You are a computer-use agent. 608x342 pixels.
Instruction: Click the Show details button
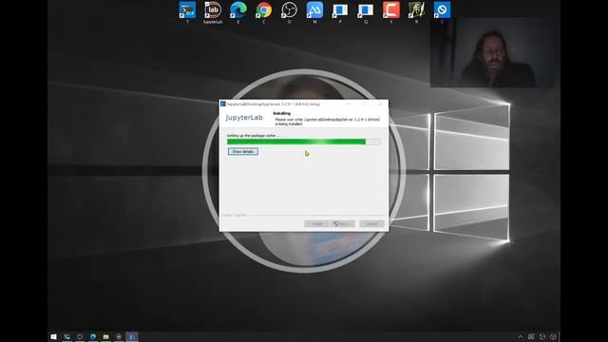pyautogui.click(x=243, y=152)
